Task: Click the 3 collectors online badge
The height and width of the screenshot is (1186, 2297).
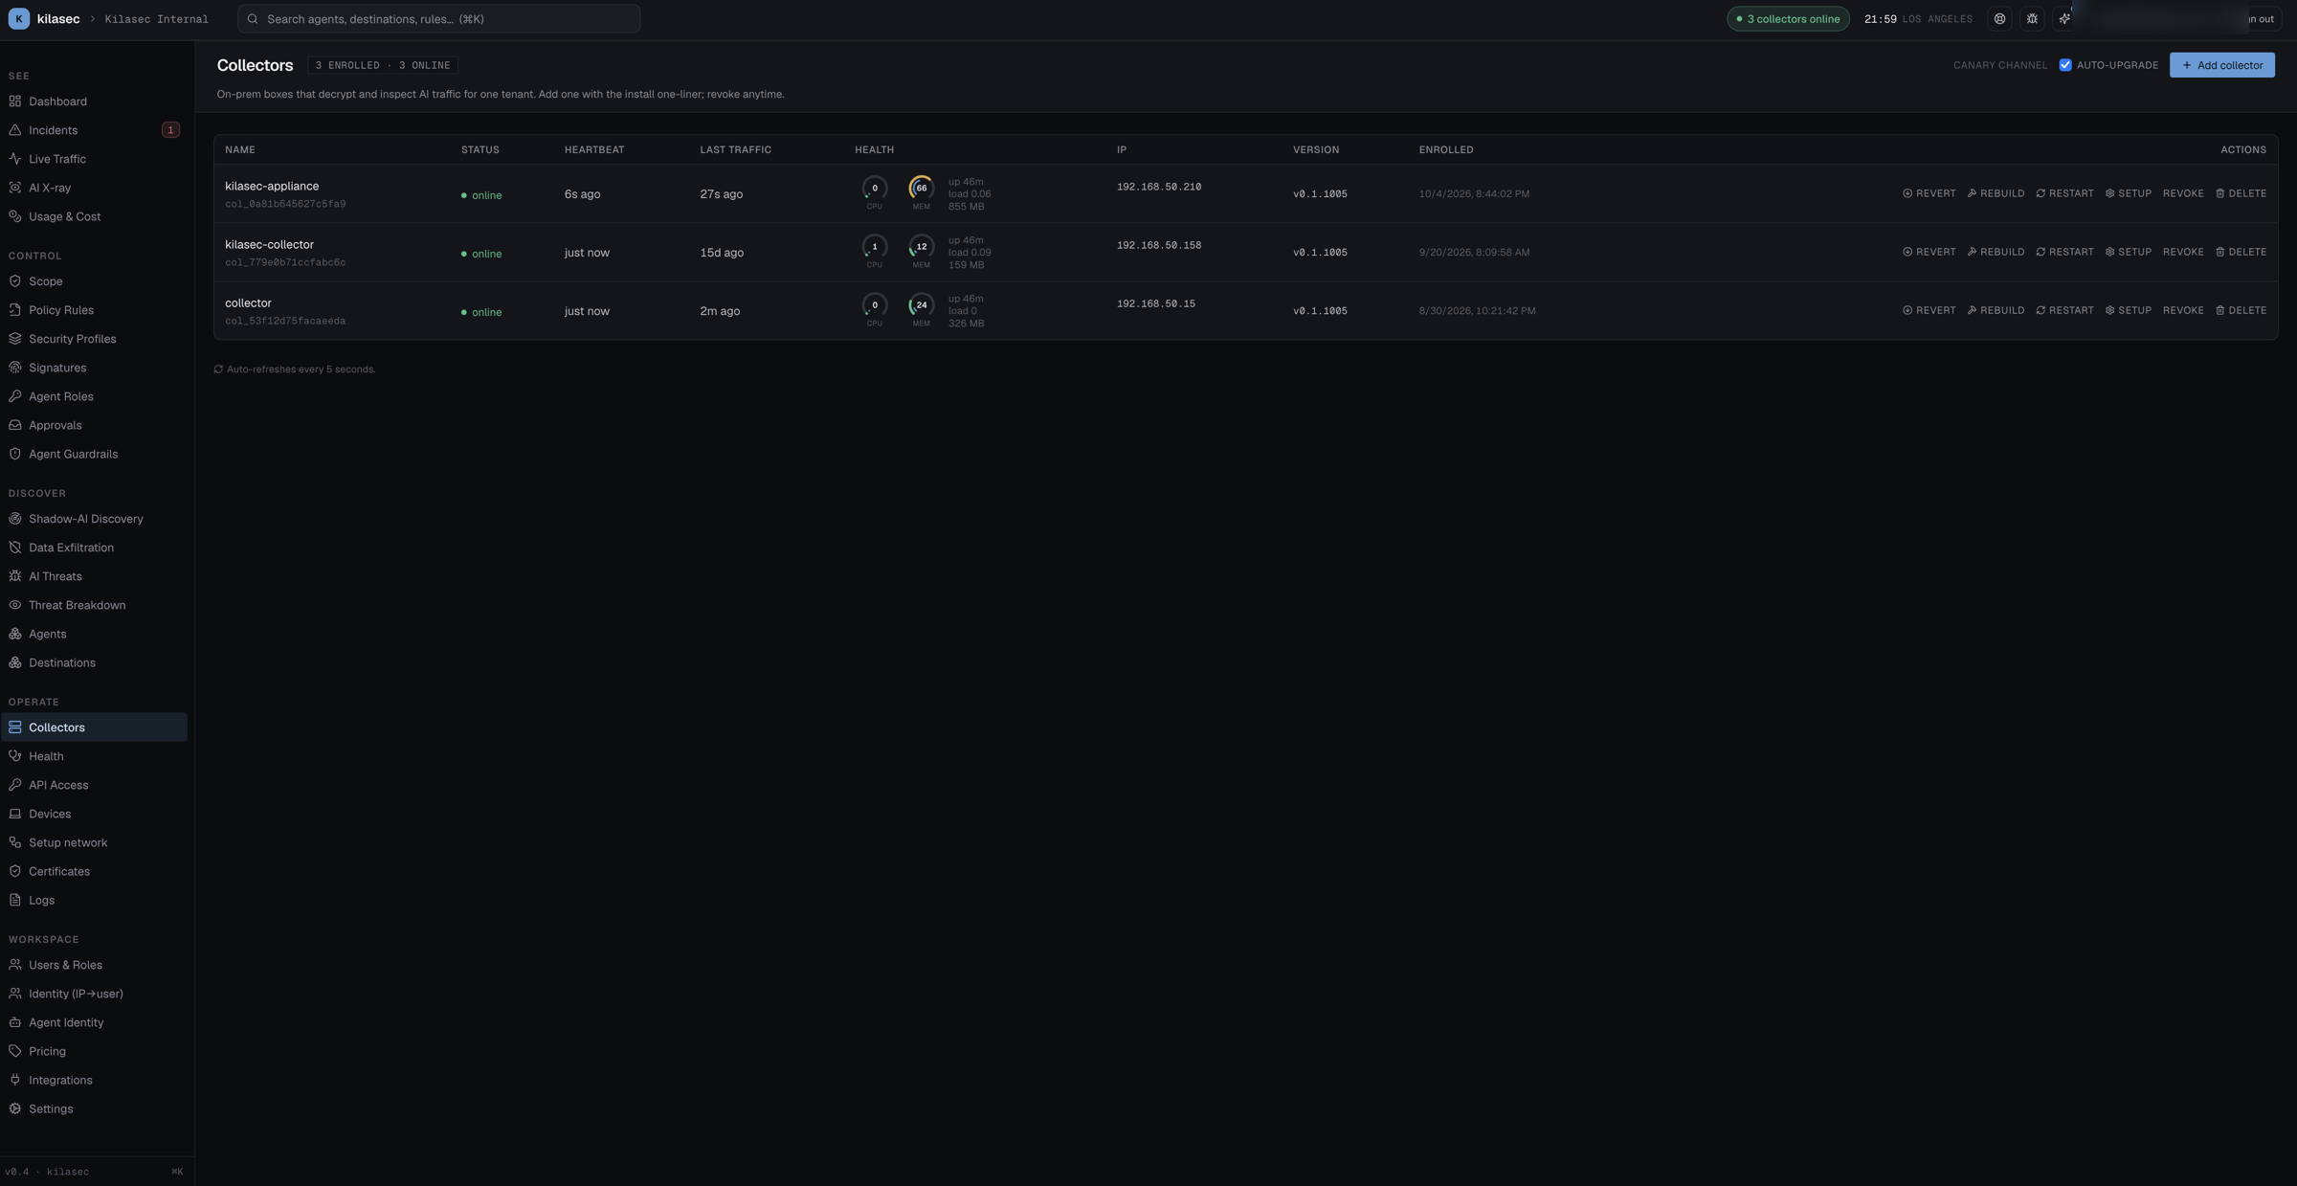Action: click(1788, 18)
